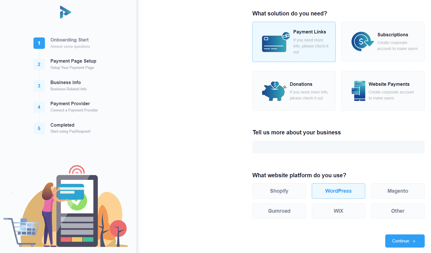Choose the Magento platform option

pos(398,191)
